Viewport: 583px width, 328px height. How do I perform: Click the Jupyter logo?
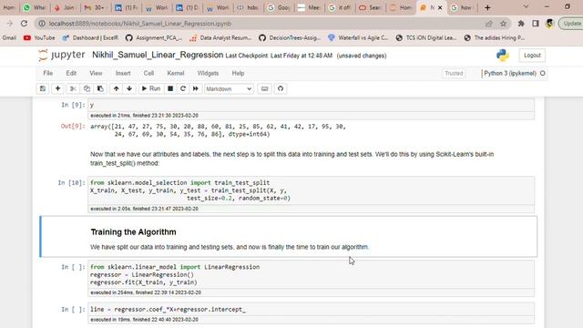tap(62, 55)
